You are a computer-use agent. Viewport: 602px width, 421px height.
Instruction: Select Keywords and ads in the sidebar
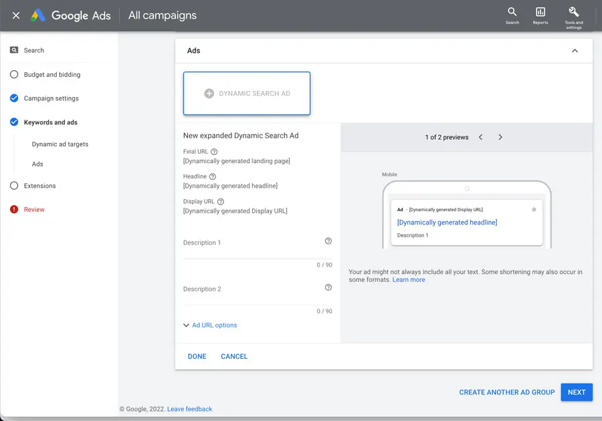(x=51, y=122)
